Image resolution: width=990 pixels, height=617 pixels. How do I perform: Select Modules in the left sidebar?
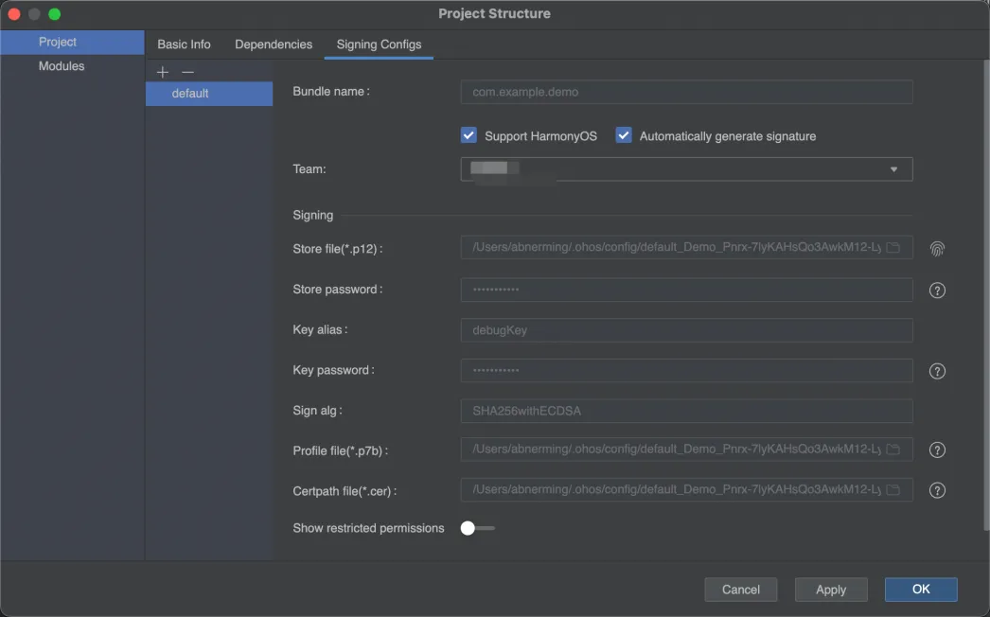pyautogui.click(x=62, y=66)
